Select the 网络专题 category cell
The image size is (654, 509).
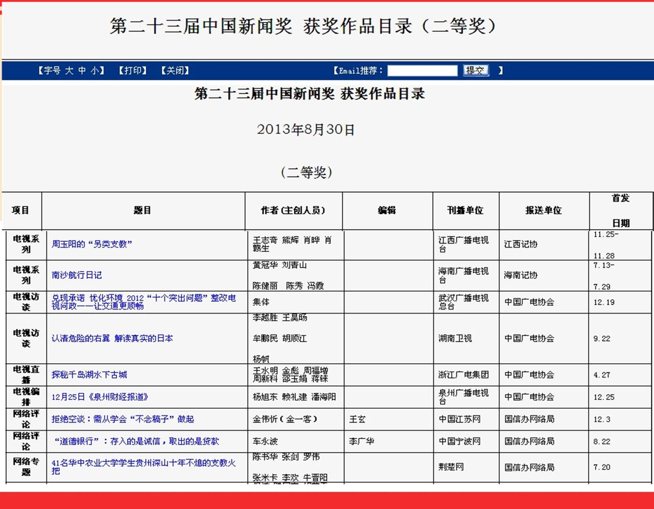click(26, 467)
